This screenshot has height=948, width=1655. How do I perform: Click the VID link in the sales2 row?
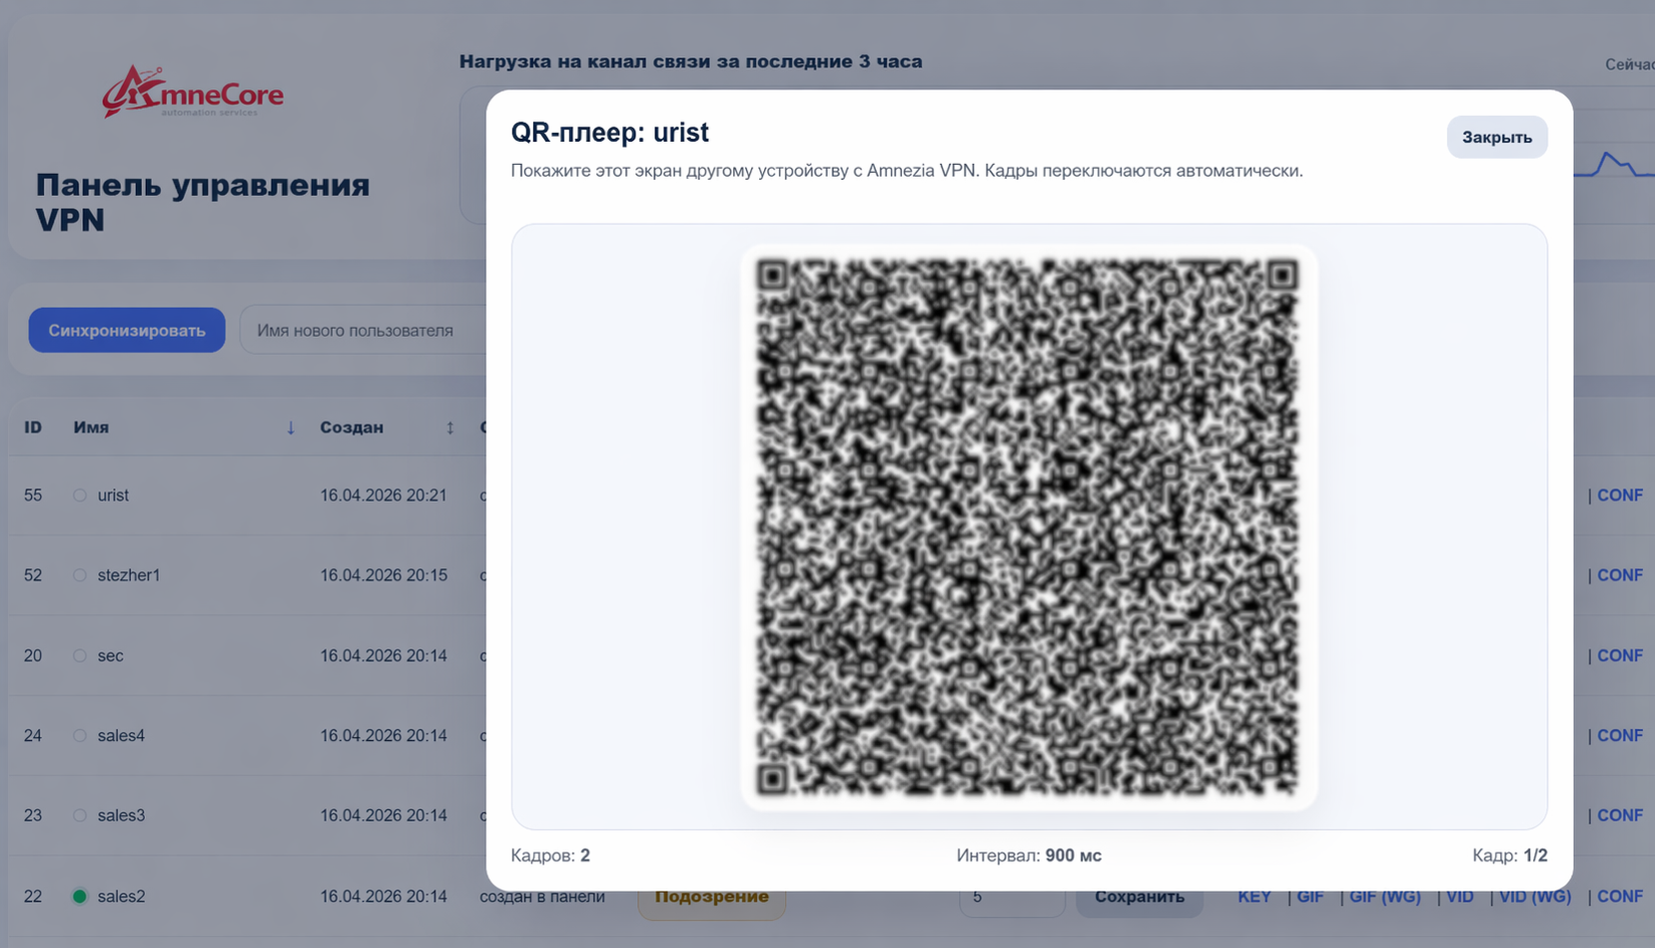pyautogui.click(x=1459, y=896)
